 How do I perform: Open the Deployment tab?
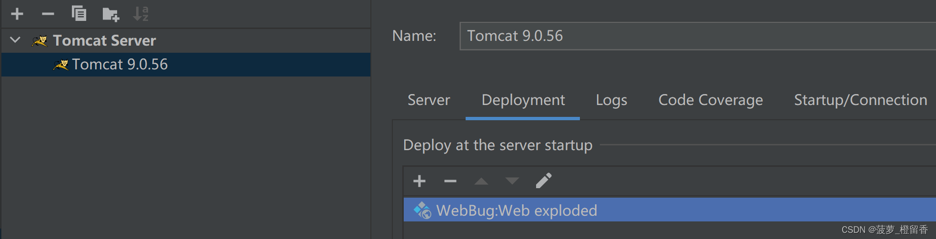click(x=523, y=100)
